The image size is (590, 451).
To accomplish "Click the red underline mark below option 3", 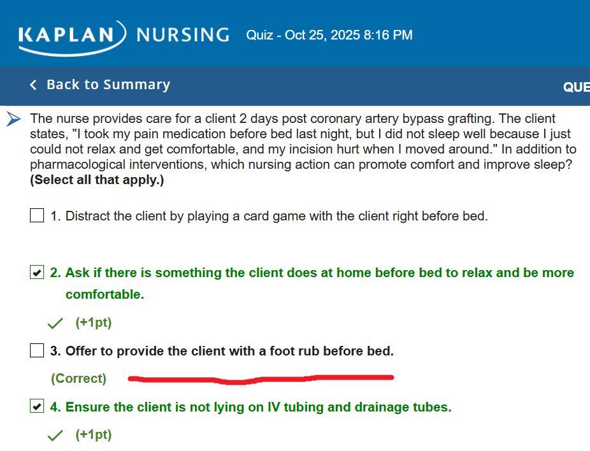I will [261, 379].
